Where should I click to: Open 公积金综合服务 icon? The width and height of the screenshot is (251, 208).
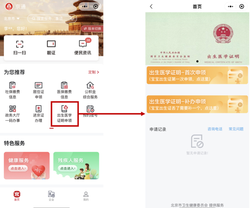pyautogui.click(x=90, y=85)
